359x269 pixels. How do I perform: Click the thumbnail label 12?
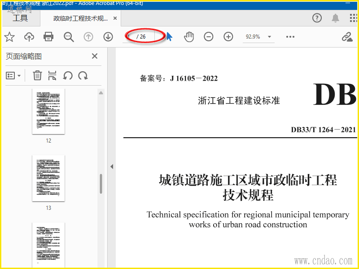click(48, 141)
